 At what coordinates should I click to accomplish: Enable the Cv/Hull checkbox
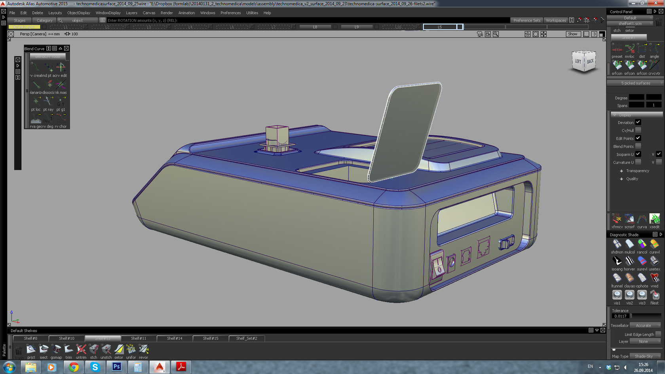point(638,130)
